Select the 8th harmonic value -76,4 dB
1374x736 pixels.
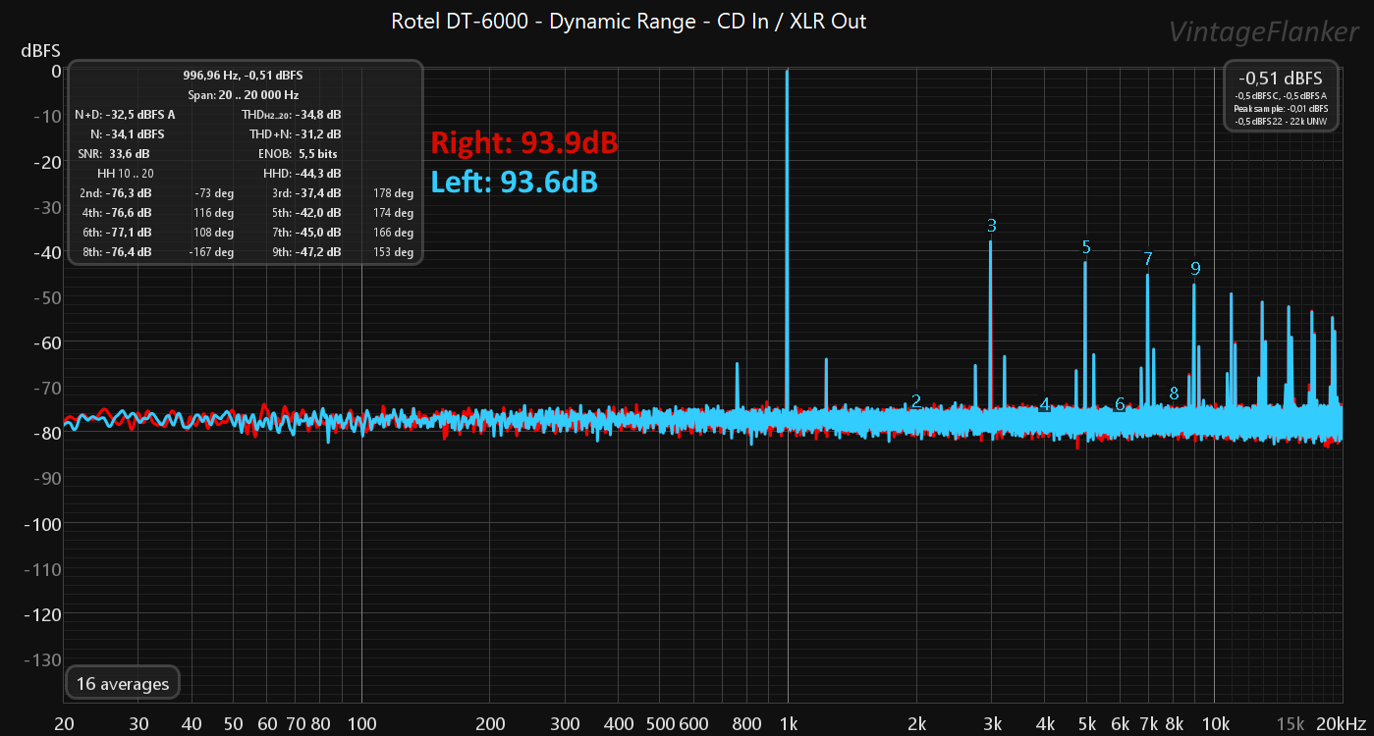129,252
